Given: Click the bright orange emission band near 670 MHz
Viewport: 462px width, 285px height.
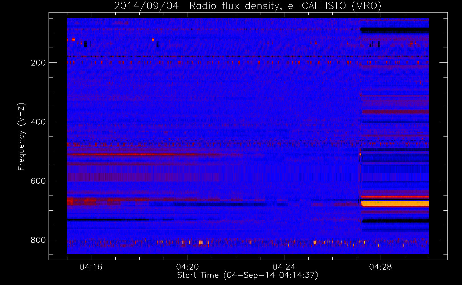Looking at the screenshot, I should tap(395, 203).
